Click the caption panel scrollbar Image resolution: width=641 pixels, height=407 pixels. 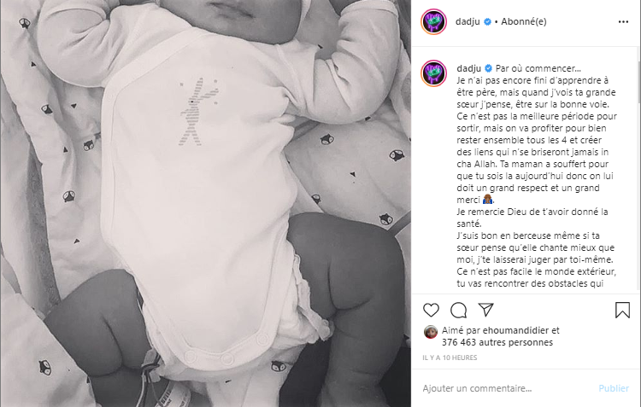click(638, 82)
